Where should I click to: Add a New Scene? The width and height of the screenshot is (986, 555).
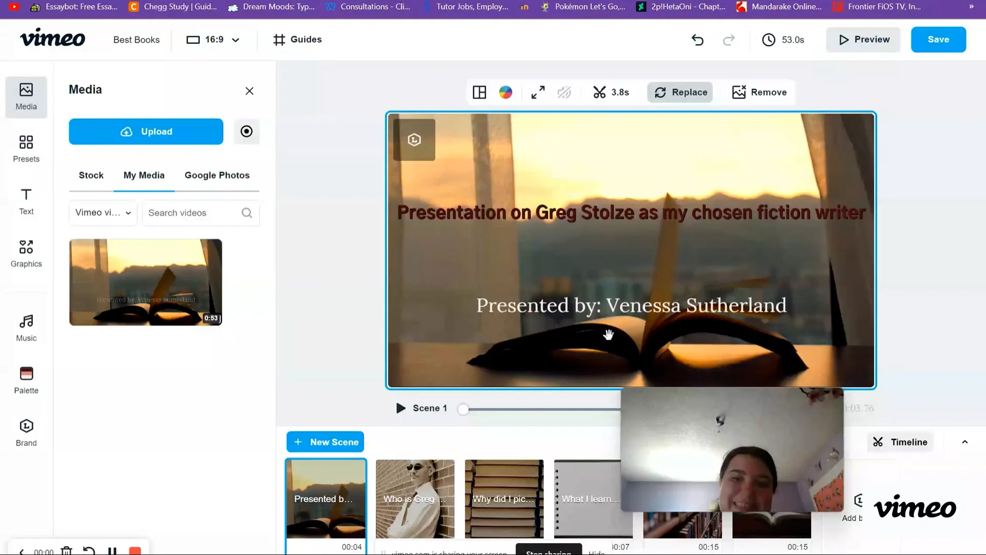(325, 442)
